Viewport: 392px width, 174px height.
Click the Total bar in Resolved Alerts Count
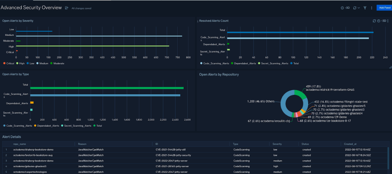pos(300,32)
